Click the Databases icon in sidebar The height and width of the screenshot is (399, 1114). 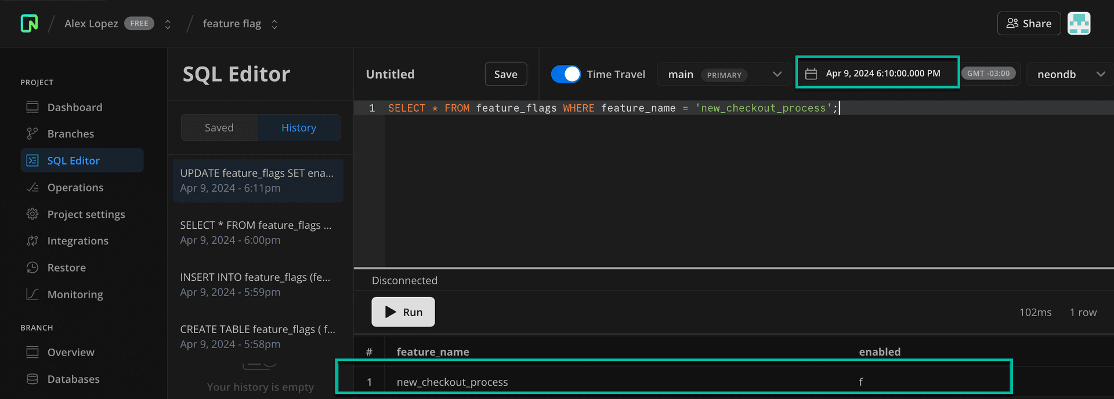(32, 379)
